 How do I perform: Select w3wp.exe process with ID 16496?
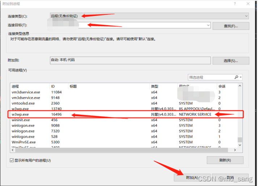(124, 114)
